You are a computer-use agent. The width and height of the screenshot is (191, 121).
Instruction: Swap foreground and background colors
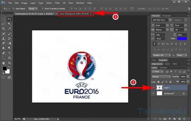9,67
